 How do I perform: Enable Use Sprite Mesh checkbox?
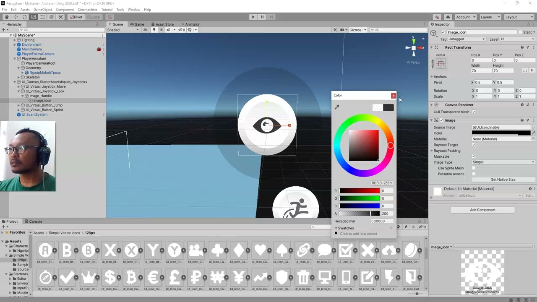pos(474,168)
